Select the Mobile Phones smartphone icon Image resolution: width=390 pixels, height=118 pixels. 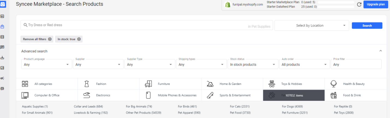click(148, 95)
